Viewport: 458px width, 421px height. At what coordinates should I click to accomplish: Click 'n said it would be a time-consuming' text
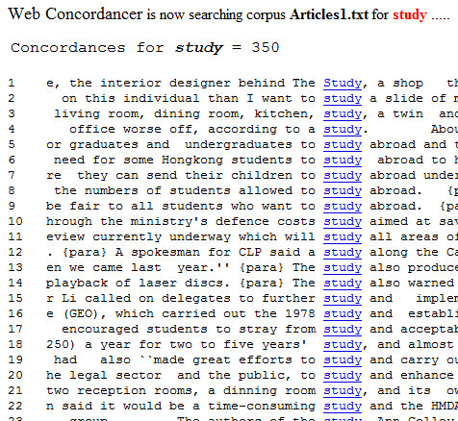tap(181, 406)
